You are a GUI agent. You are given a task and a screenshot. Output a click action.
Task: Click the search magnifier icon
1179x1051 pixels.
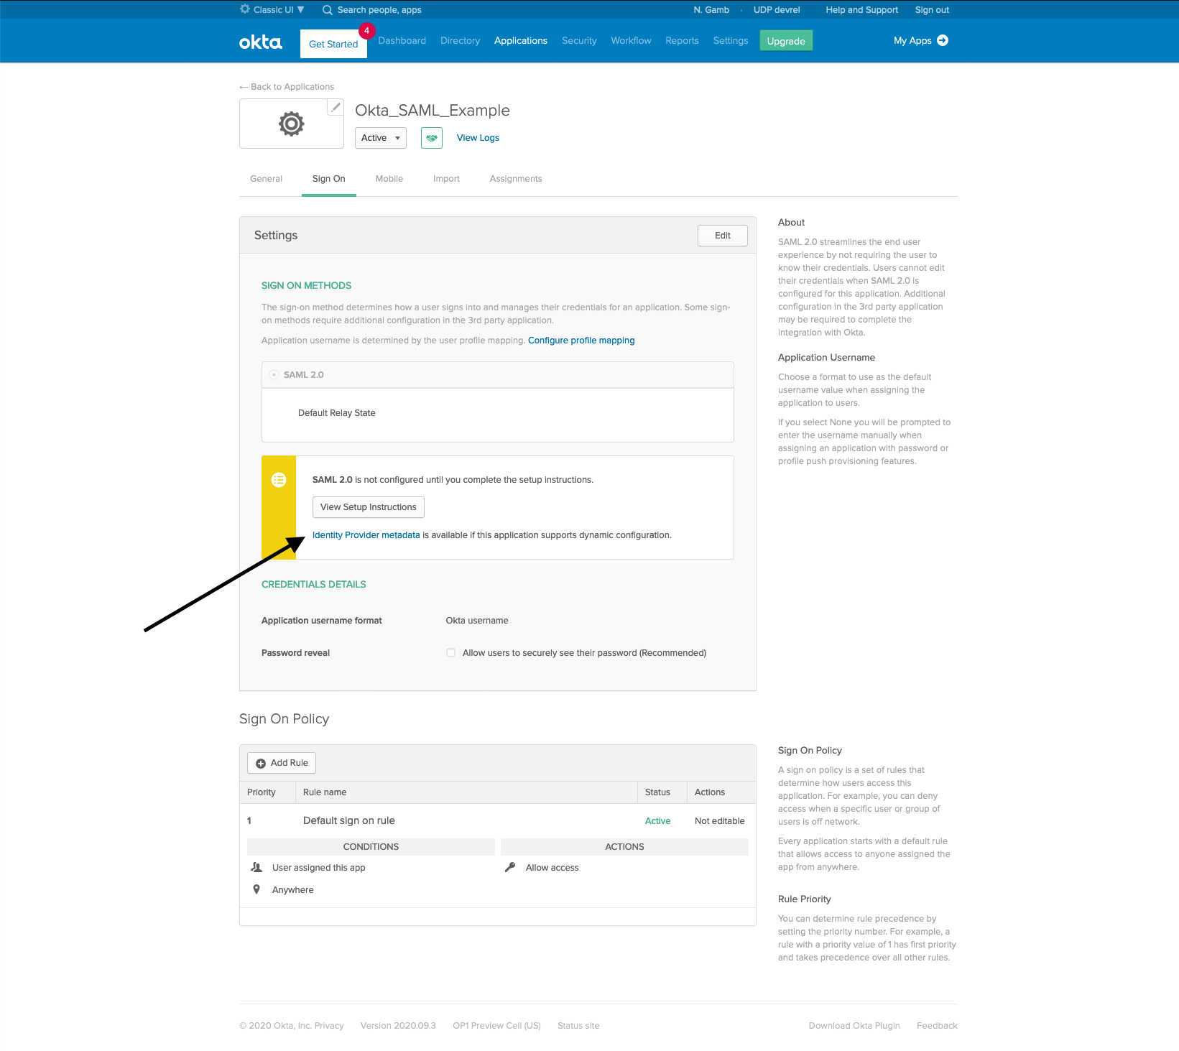[328, 10]
